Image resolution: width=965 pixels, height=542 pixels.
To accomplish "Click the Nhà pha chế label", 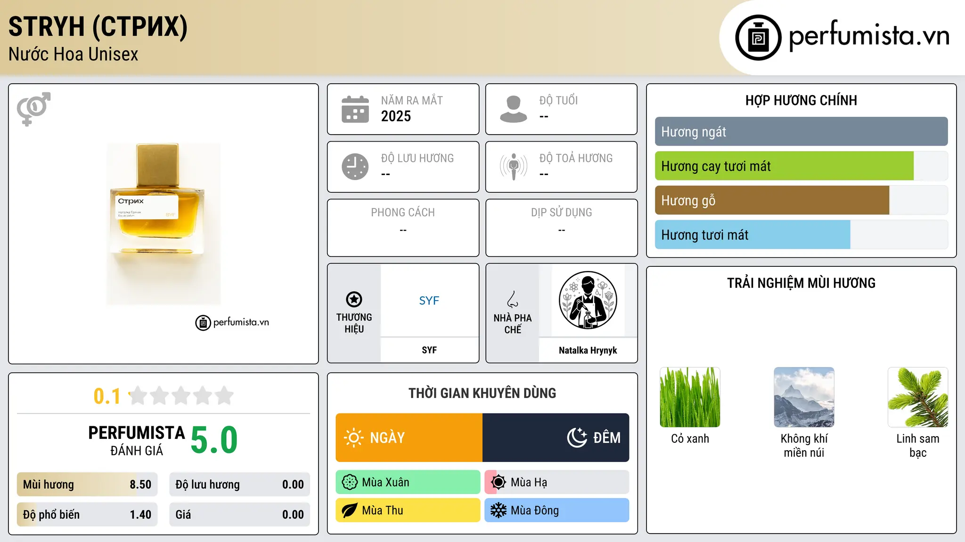I will tap(513, 324).
